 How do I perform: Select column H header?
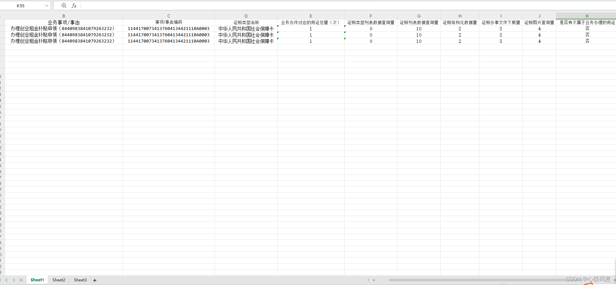click(x=460, y=16)
